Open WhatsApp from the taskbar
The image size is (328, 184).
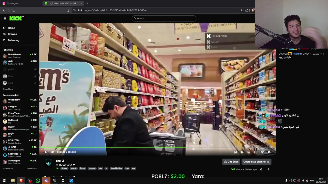[38, 181]
